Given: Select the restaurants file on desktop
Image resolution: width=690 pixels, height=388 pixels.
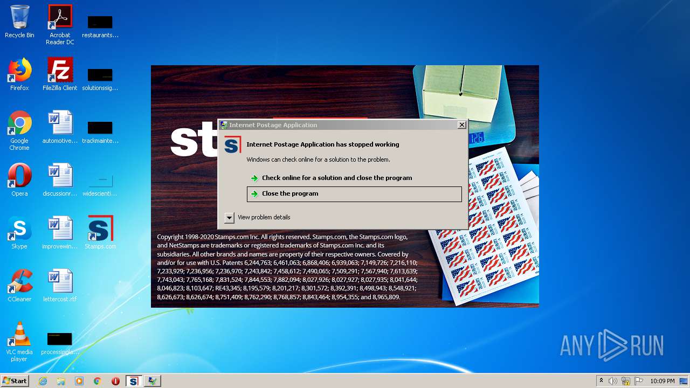Looking at the screenshot, I should tap(100, 26).
